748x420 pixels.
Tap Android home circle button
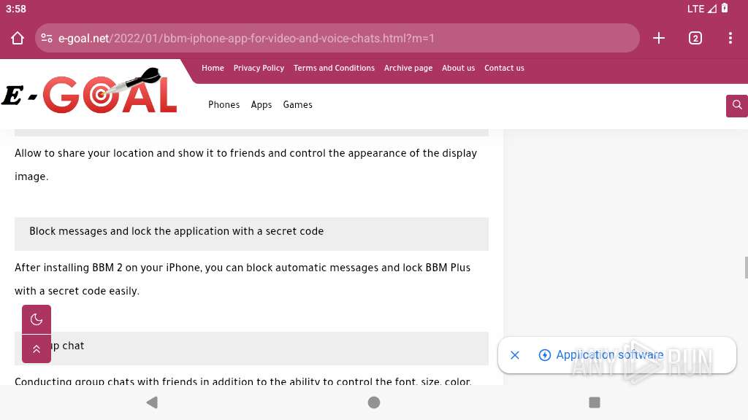374,402
